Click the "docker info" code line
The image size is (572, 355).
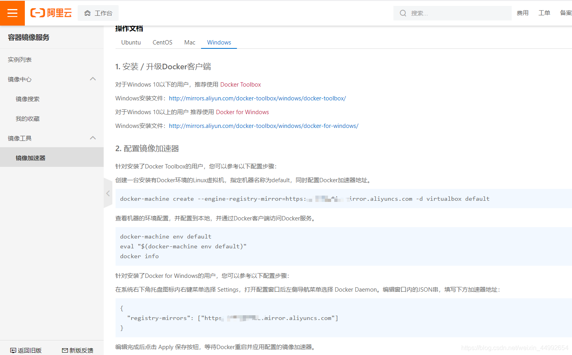point(139,256)
